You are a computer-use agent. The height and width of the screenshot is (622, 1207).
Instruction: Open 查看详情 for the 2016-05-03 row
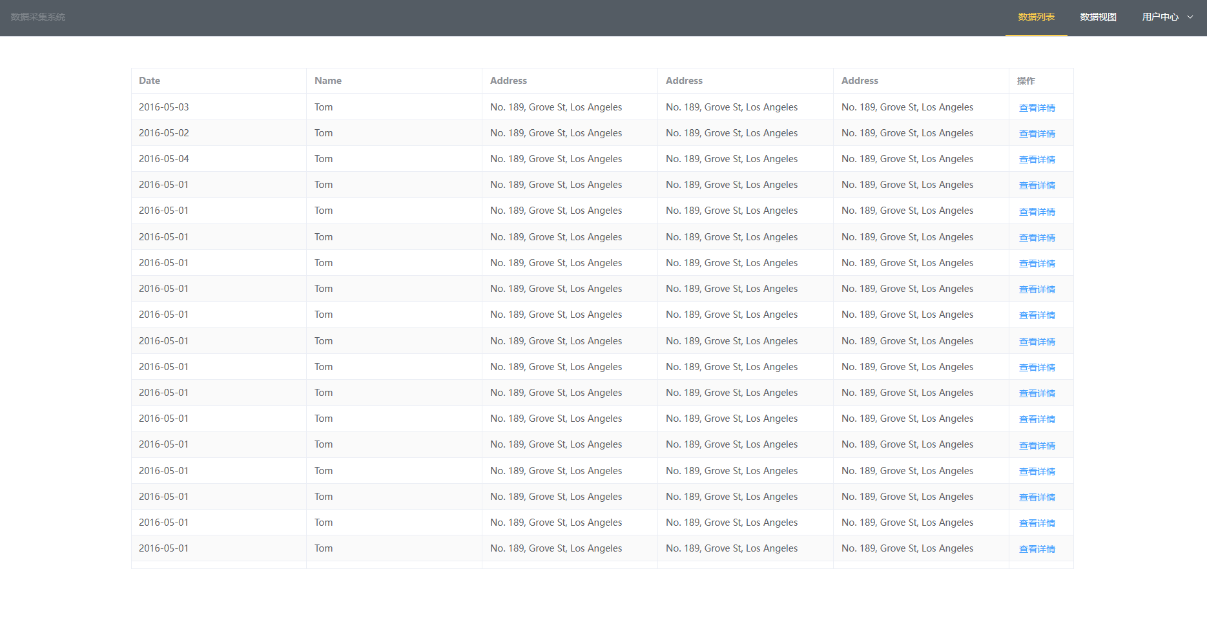pos(1037,108)
